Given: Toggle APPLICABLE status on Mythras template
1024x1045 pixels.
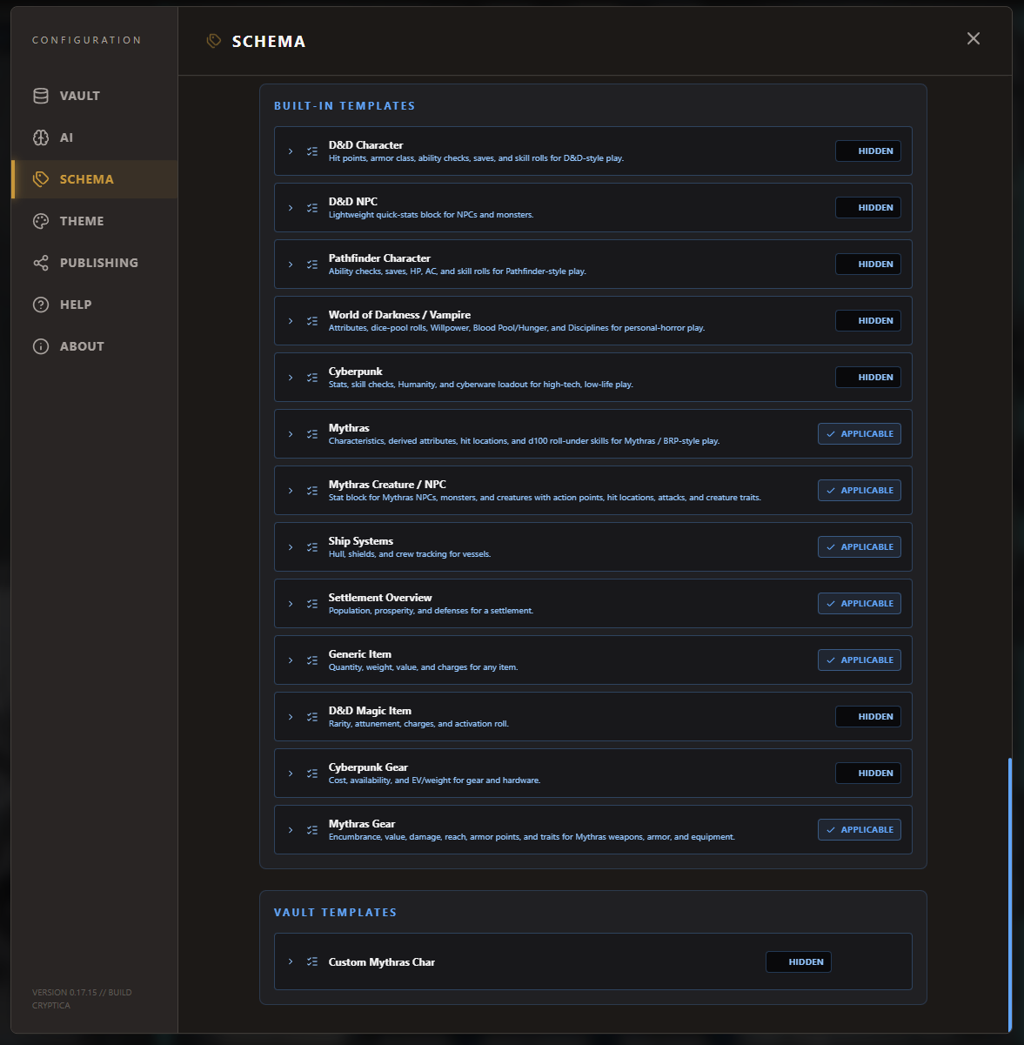Looking at the screenshot, I should coord(860,434).
